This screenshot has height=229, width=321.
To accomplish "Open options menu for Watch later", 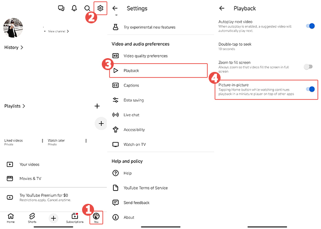I will tap(86, 141).
